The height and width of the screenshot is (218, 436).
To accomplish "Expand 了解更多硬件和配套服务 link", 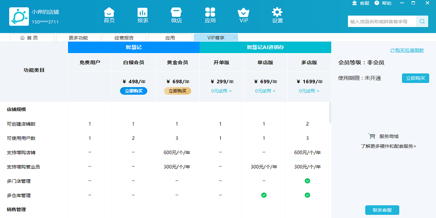I will pos(388,146).
